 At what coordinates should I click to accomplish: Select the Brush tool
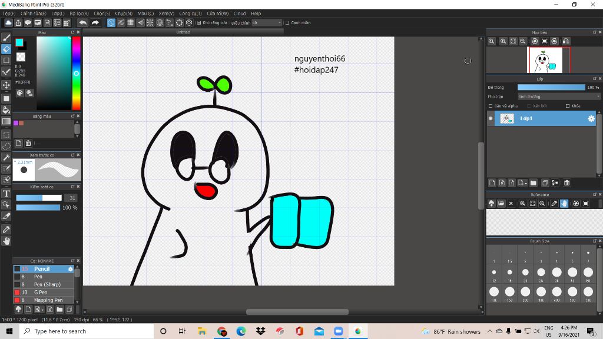click(6, 38)
